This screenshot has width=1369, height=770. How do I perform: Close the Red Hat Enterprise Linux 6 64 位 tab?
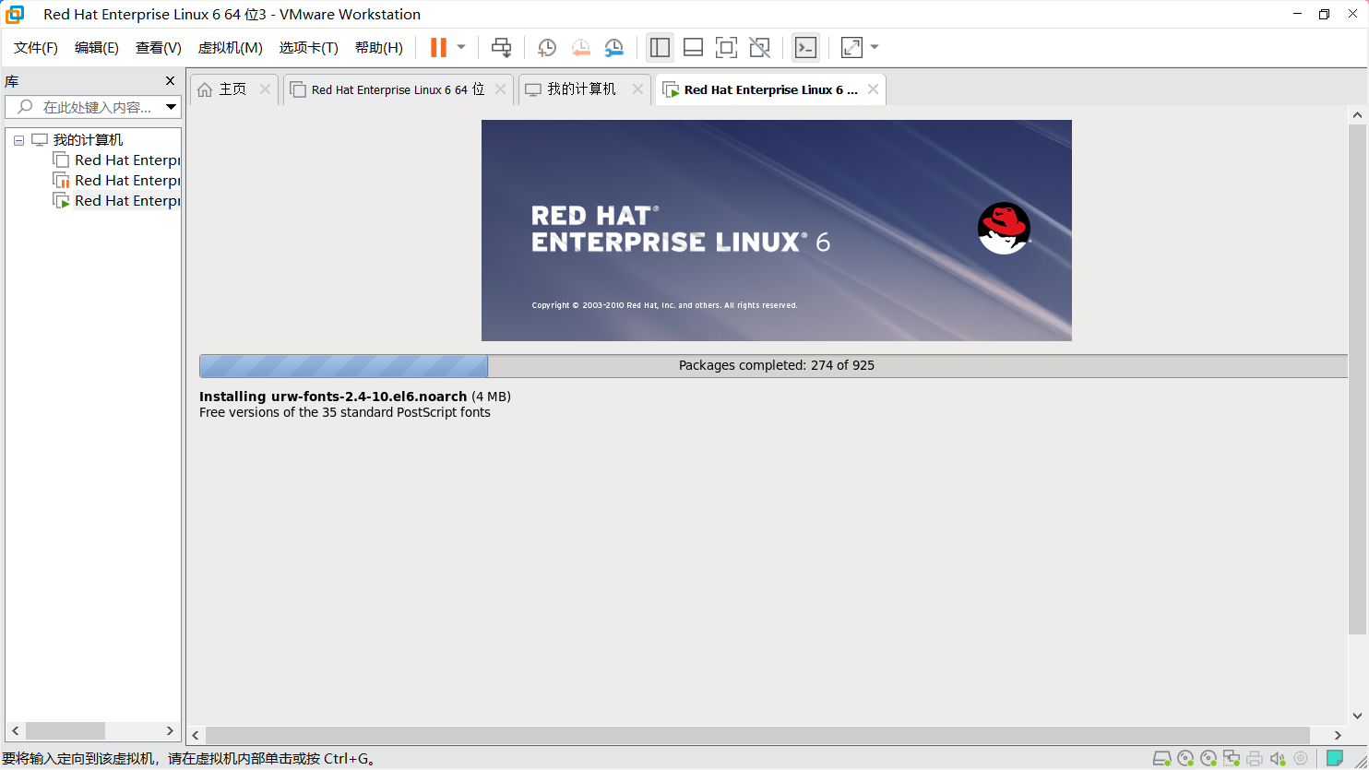(500, 89)
